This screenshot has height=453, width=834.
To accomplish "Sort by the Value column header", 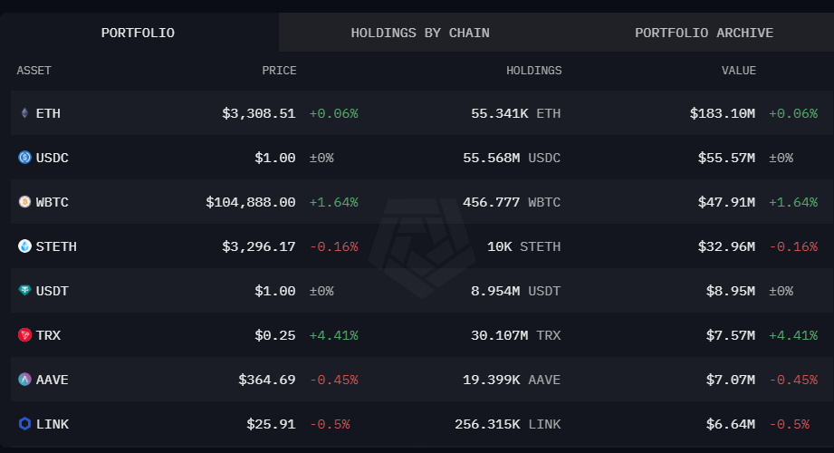I will 738,71.
